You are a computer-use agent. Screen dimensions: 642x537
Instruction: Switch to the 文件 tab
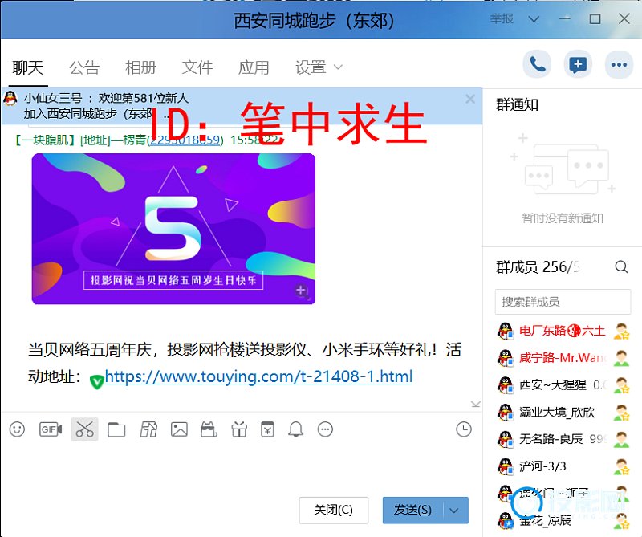click(197, 67)
